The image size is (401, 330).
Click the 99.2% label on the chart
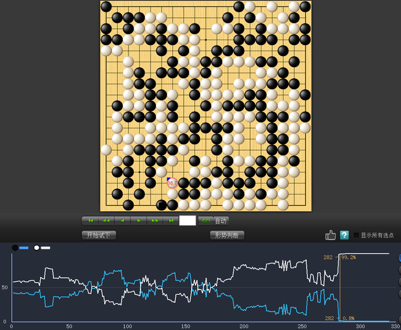tap(349, 257)
